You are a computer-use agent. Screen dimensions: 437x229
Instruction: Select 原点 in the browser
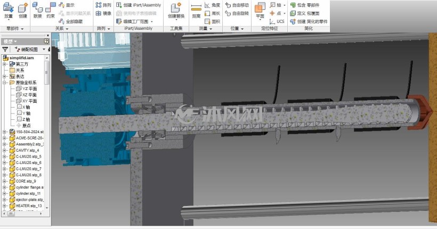click(x=23, y=125)
